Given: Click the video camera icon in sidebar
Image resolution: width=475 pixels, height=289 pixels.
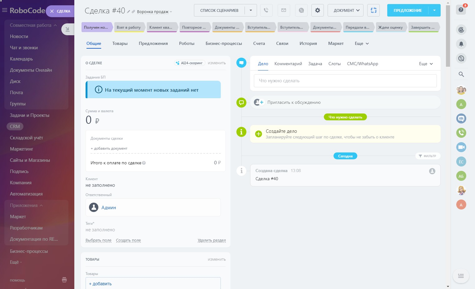Looking at the screenshot, I should [x=461, y=147].
